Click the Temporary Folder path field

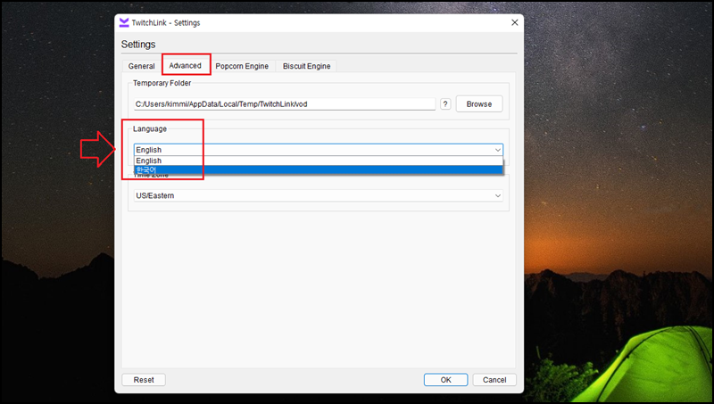[285, 104]
